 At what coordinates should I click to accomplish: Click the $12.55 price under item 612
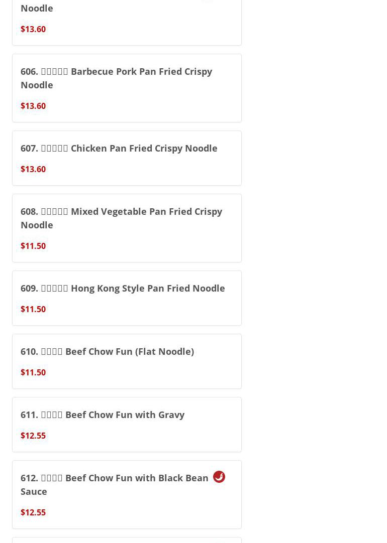click(33, 512)
